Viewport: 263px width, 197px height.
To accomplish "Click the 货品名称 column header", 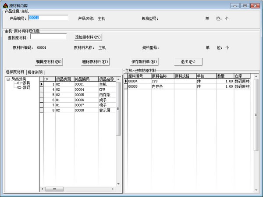I will (x=106, y=79).
